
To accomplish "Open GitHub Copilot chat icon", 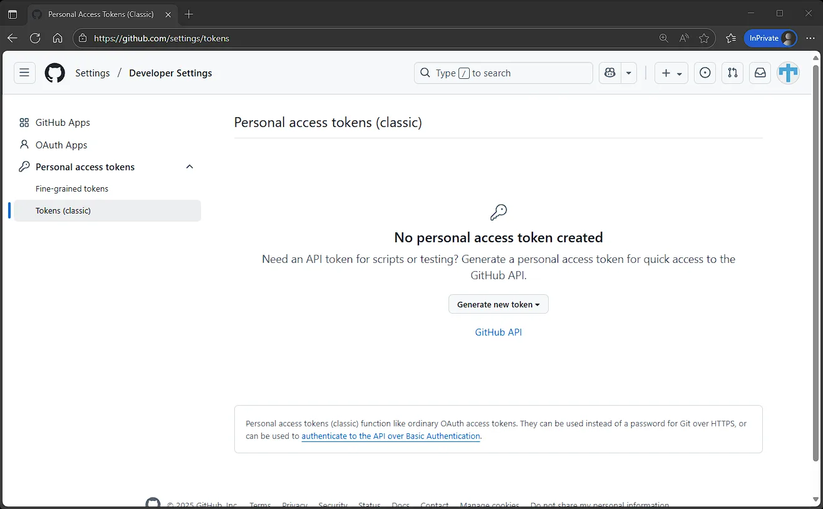I will pos(609,73).
